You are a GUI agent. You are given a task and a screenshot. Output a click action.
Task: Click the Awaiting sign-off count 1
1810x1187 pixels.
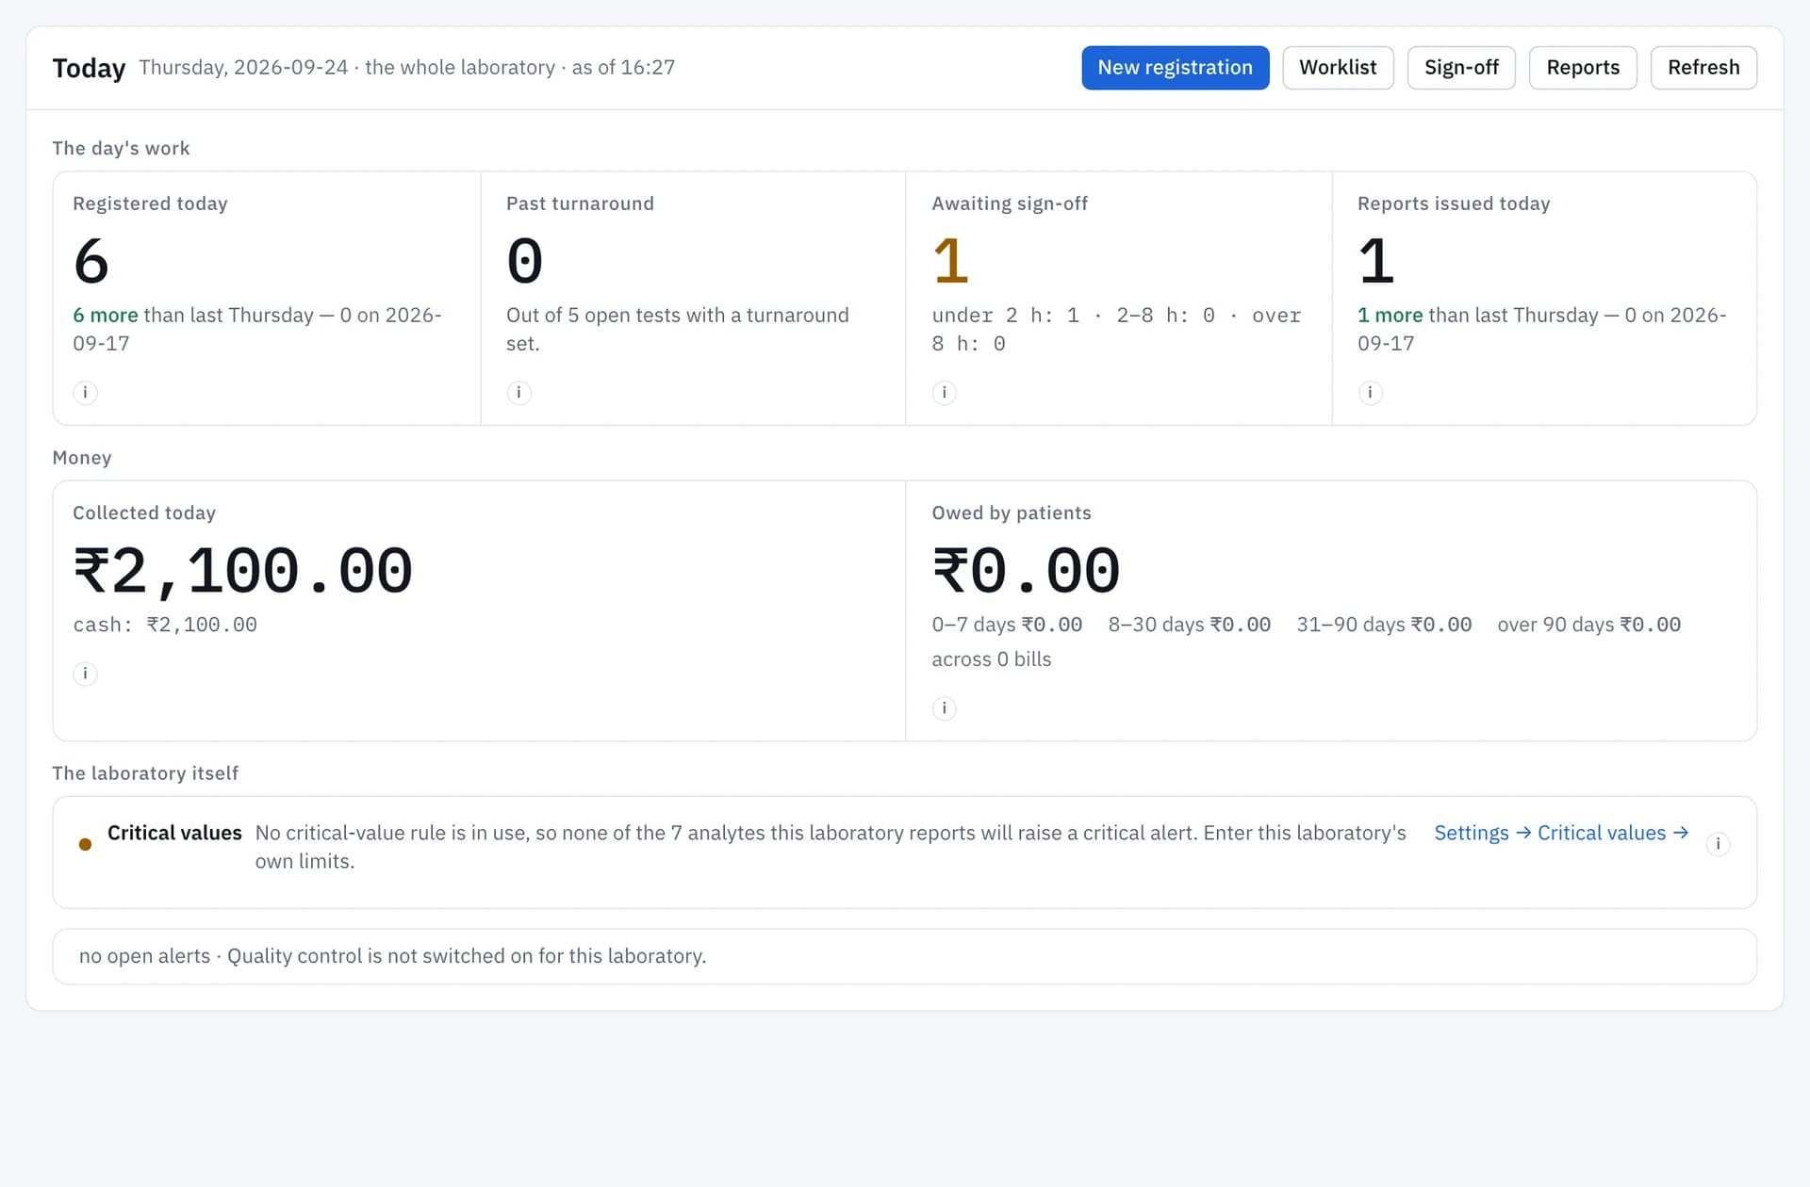click(950, 261)
